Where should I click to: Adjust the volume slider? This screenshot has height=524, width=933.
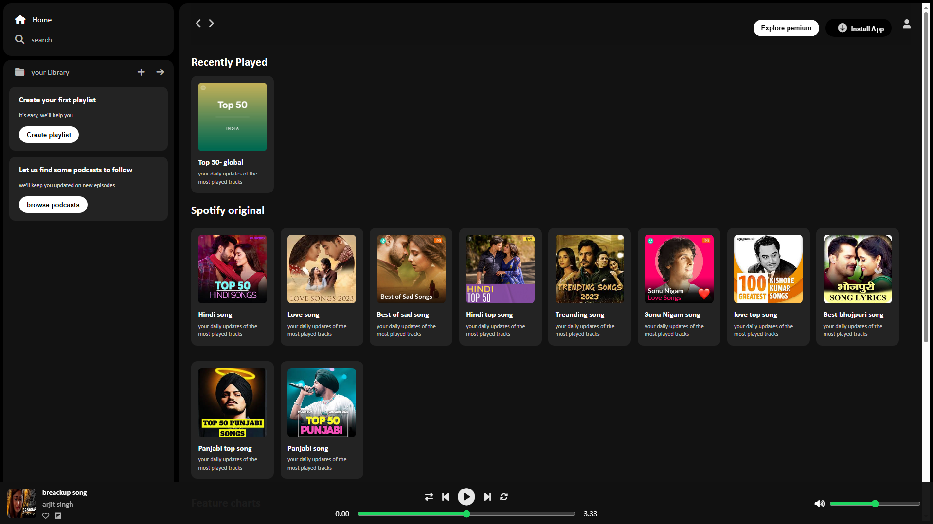[875, 504]
